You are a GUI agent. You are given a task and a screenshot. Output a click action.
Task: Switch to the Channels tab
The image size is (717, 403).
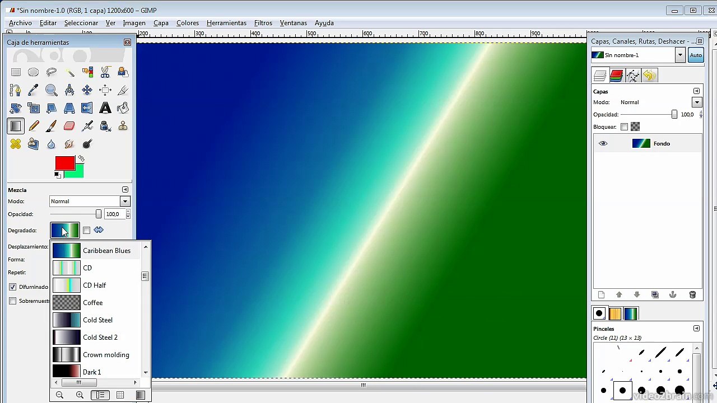pyautogui.click(x=616, y=76)
